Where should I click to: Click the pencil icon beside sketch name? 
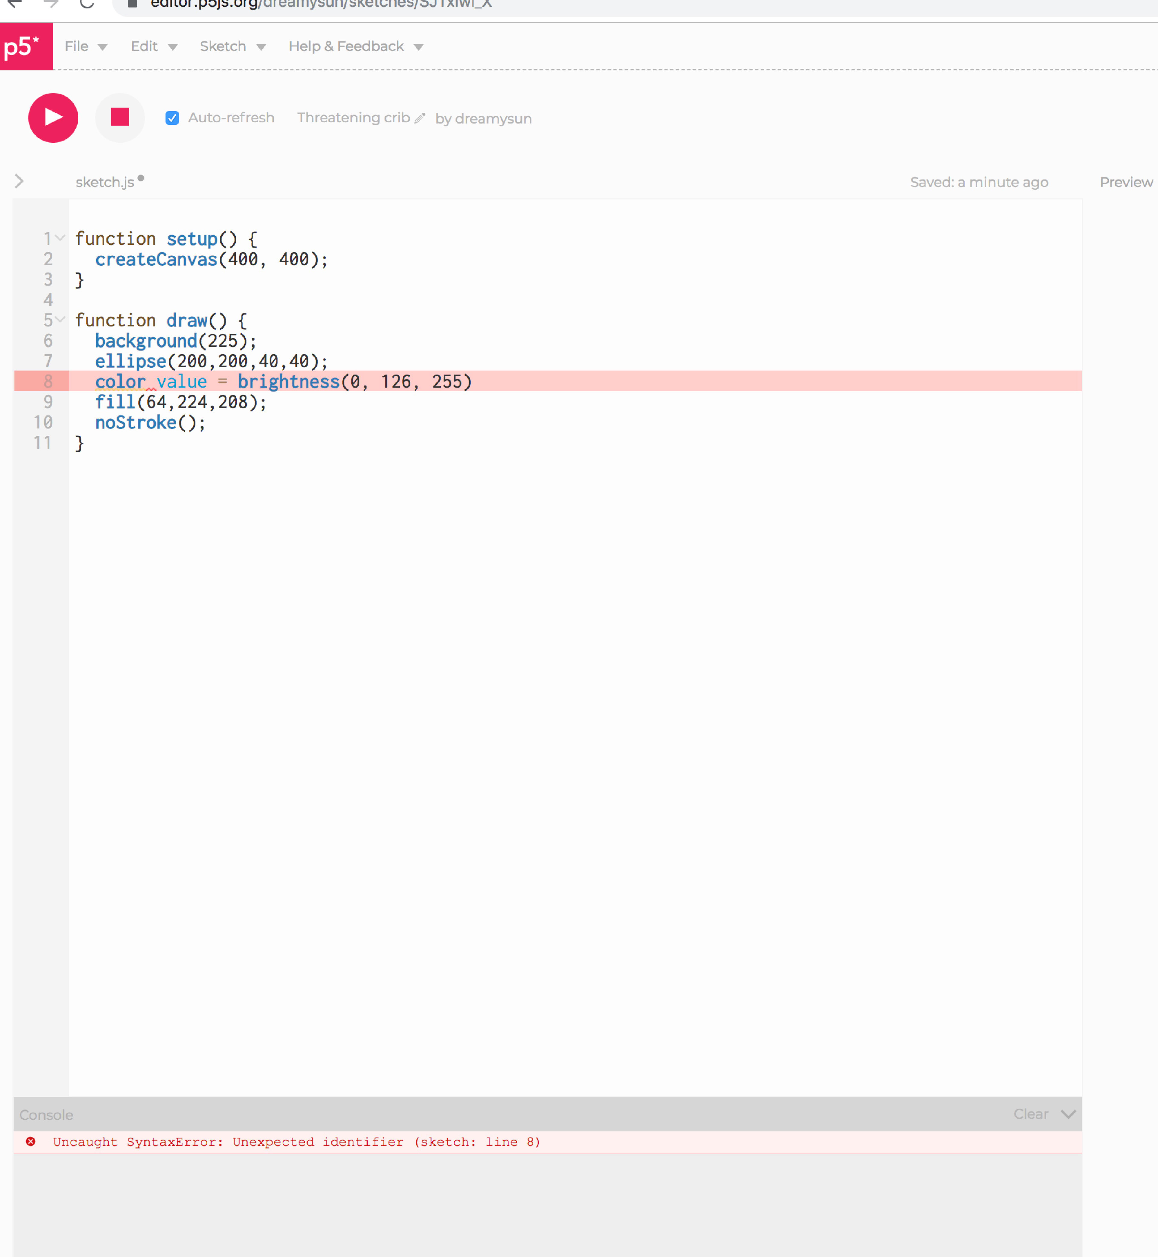click(420, 118)
